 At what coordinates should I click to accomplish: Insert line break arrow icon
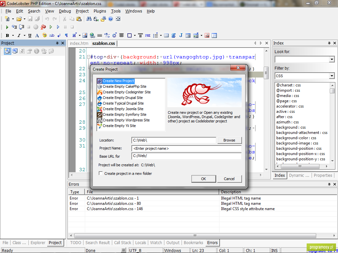(x=59, y=35)
